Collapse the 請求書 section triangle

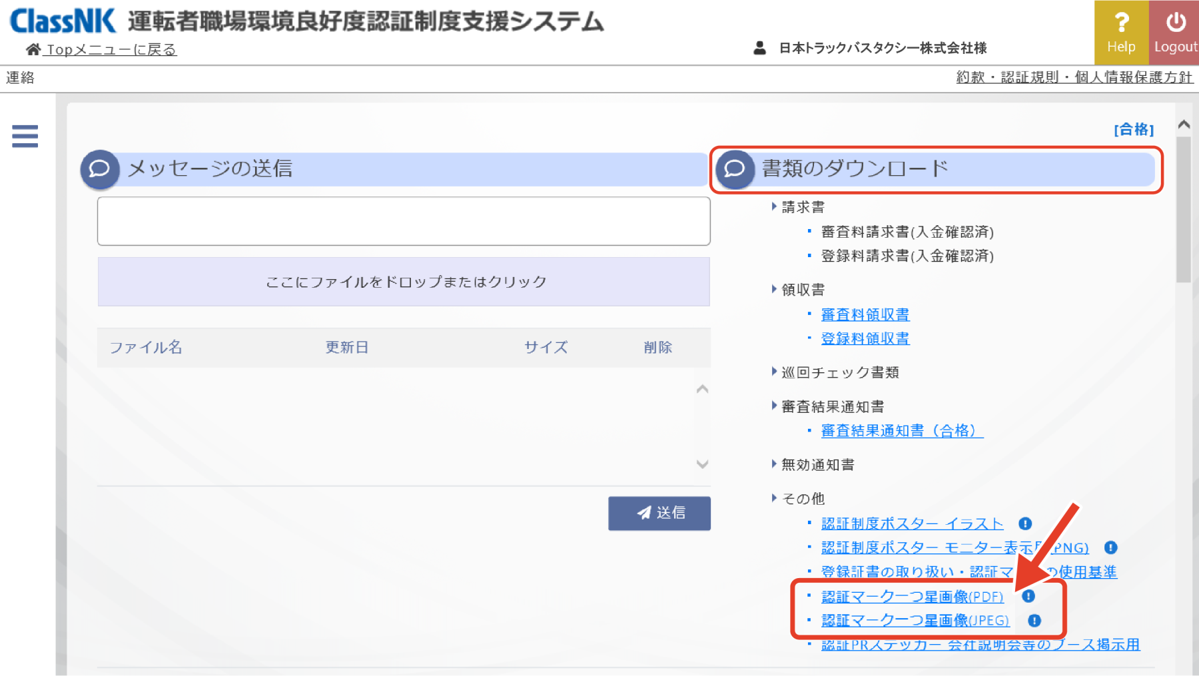point(774,207)
